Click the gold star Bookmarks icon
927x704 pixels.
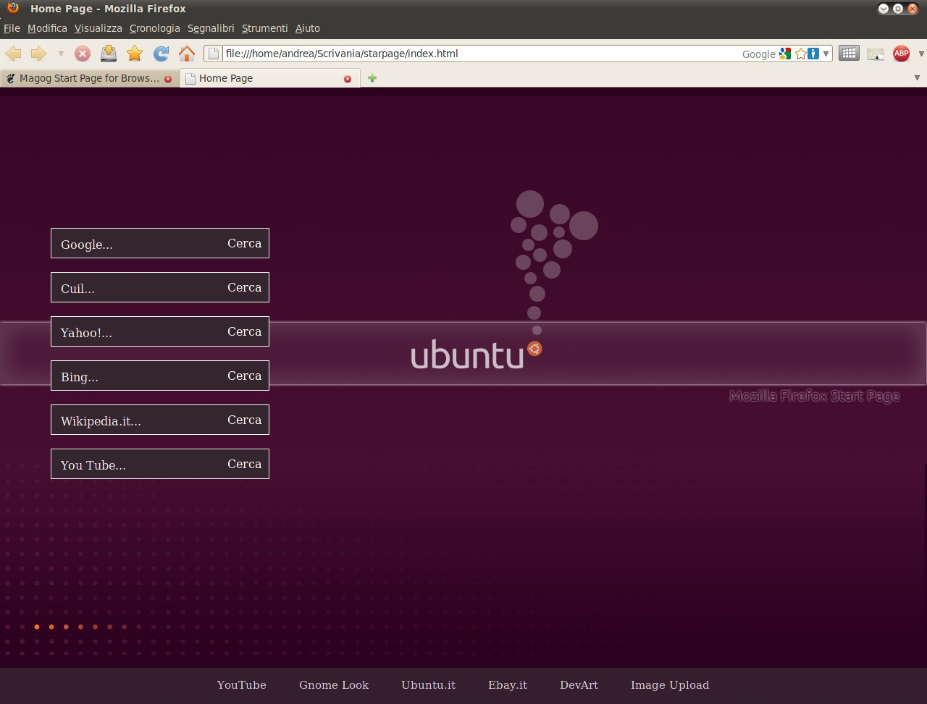[134, 54]
